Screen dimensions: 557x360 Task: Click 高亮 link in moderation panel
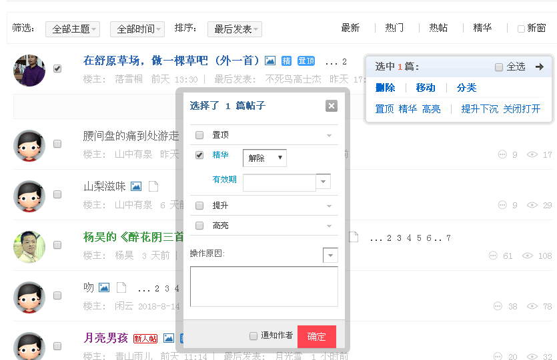coord(431,108)
